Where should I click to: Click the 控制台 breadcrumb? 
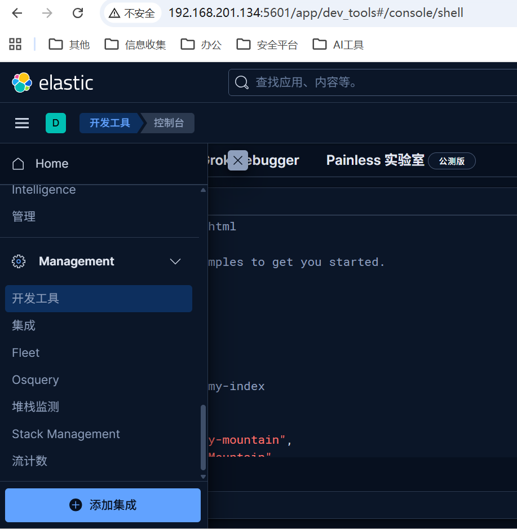click(x=169, y=123)
